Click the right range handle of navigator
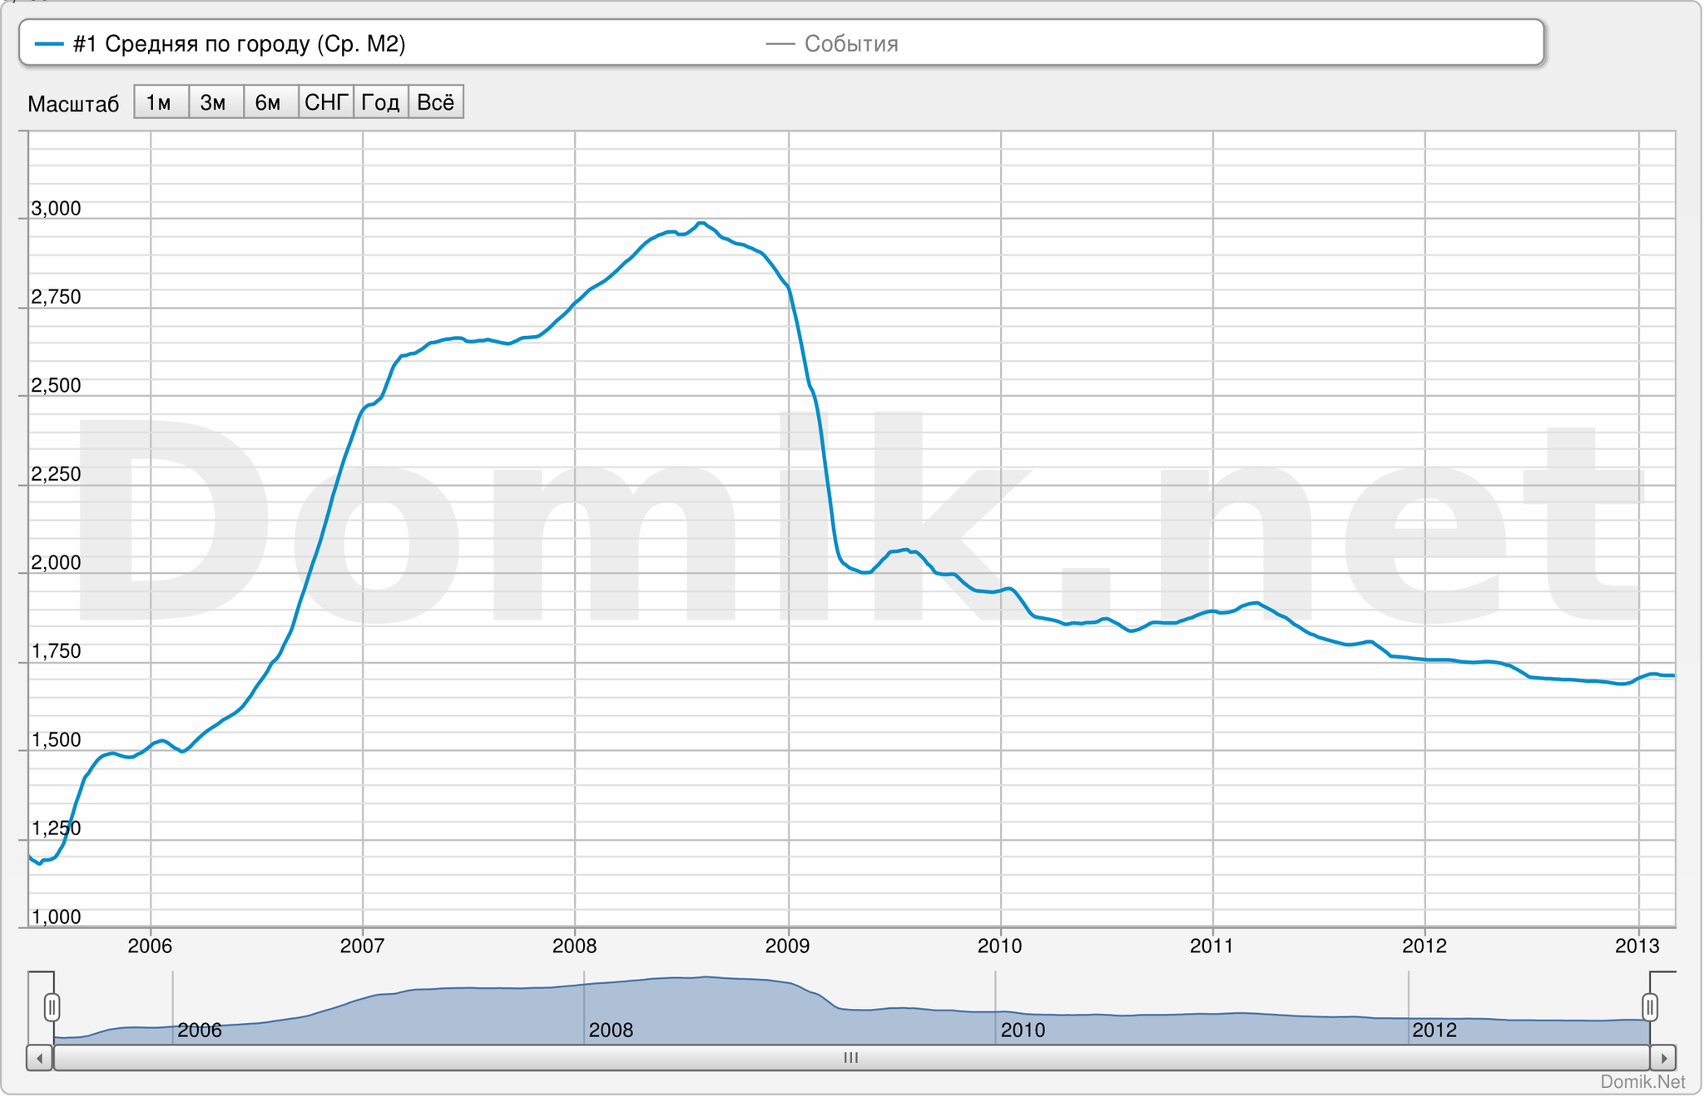The height and width of the screenshot is (1097, 1704). tap(1650, 1007)
